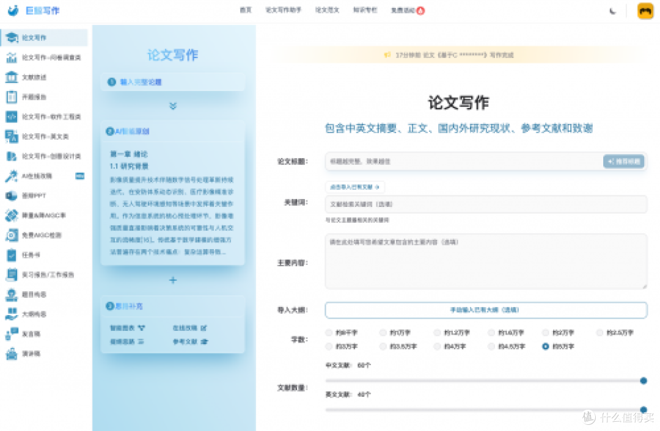Click the bottom-left link in step 3 card
This screenshot has width=660, height=431.
click(x=127, y=341)
